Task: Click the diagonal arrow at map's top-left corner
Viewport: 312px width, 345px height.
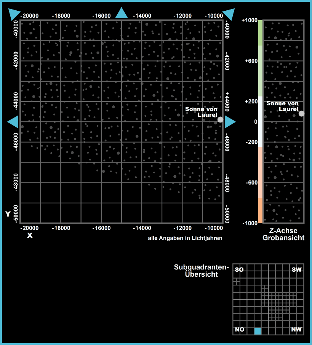Action: (14, 14)
